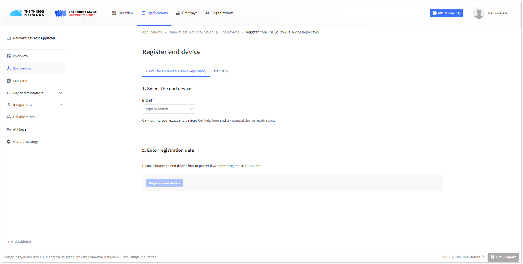Open General settings gear in the sidebar
Image resolution: width=523 pixels, height=264 pixels.
(x=9, y=142)
